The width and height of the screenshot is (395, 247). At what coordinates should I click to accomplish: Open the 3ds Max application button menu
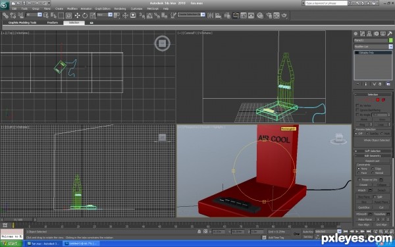5,5
